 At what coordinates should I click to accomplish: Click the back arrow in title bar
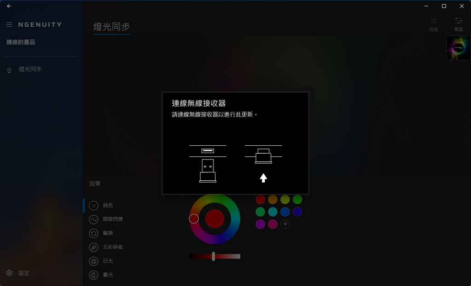[x=9, y=6]
